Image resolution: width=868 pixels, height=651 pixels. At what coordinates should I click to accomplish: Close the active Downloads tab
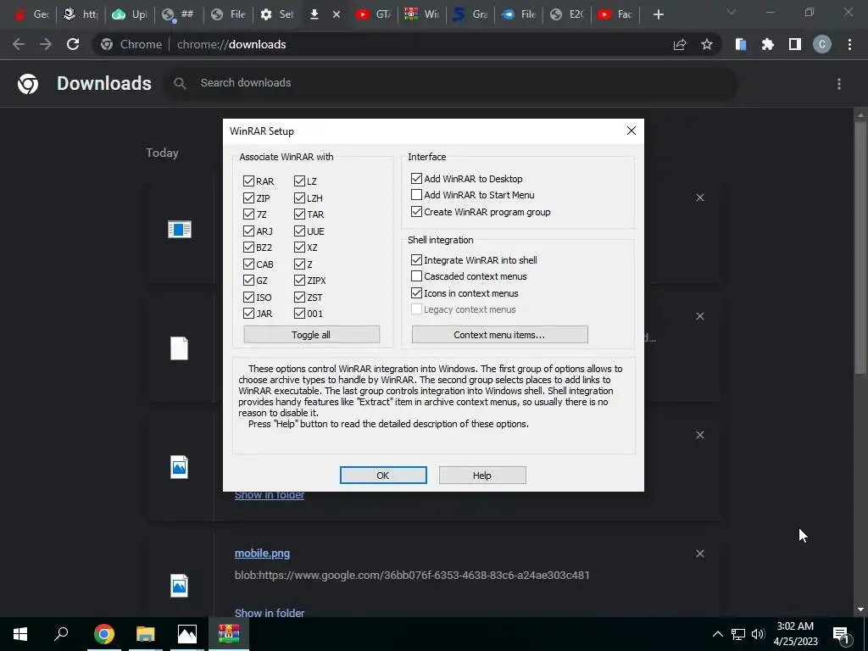pos(336,14)
